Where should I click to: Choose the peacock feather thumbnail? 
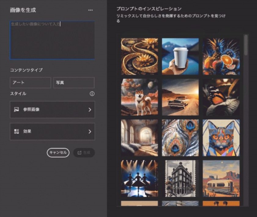click(x=180, y=138)
